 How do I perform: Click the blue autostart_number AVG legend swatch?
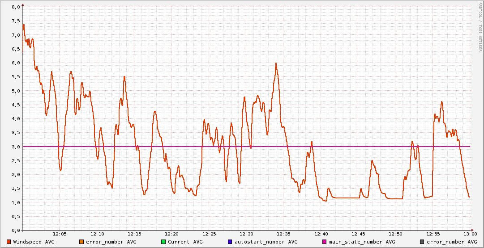point(230,242)
